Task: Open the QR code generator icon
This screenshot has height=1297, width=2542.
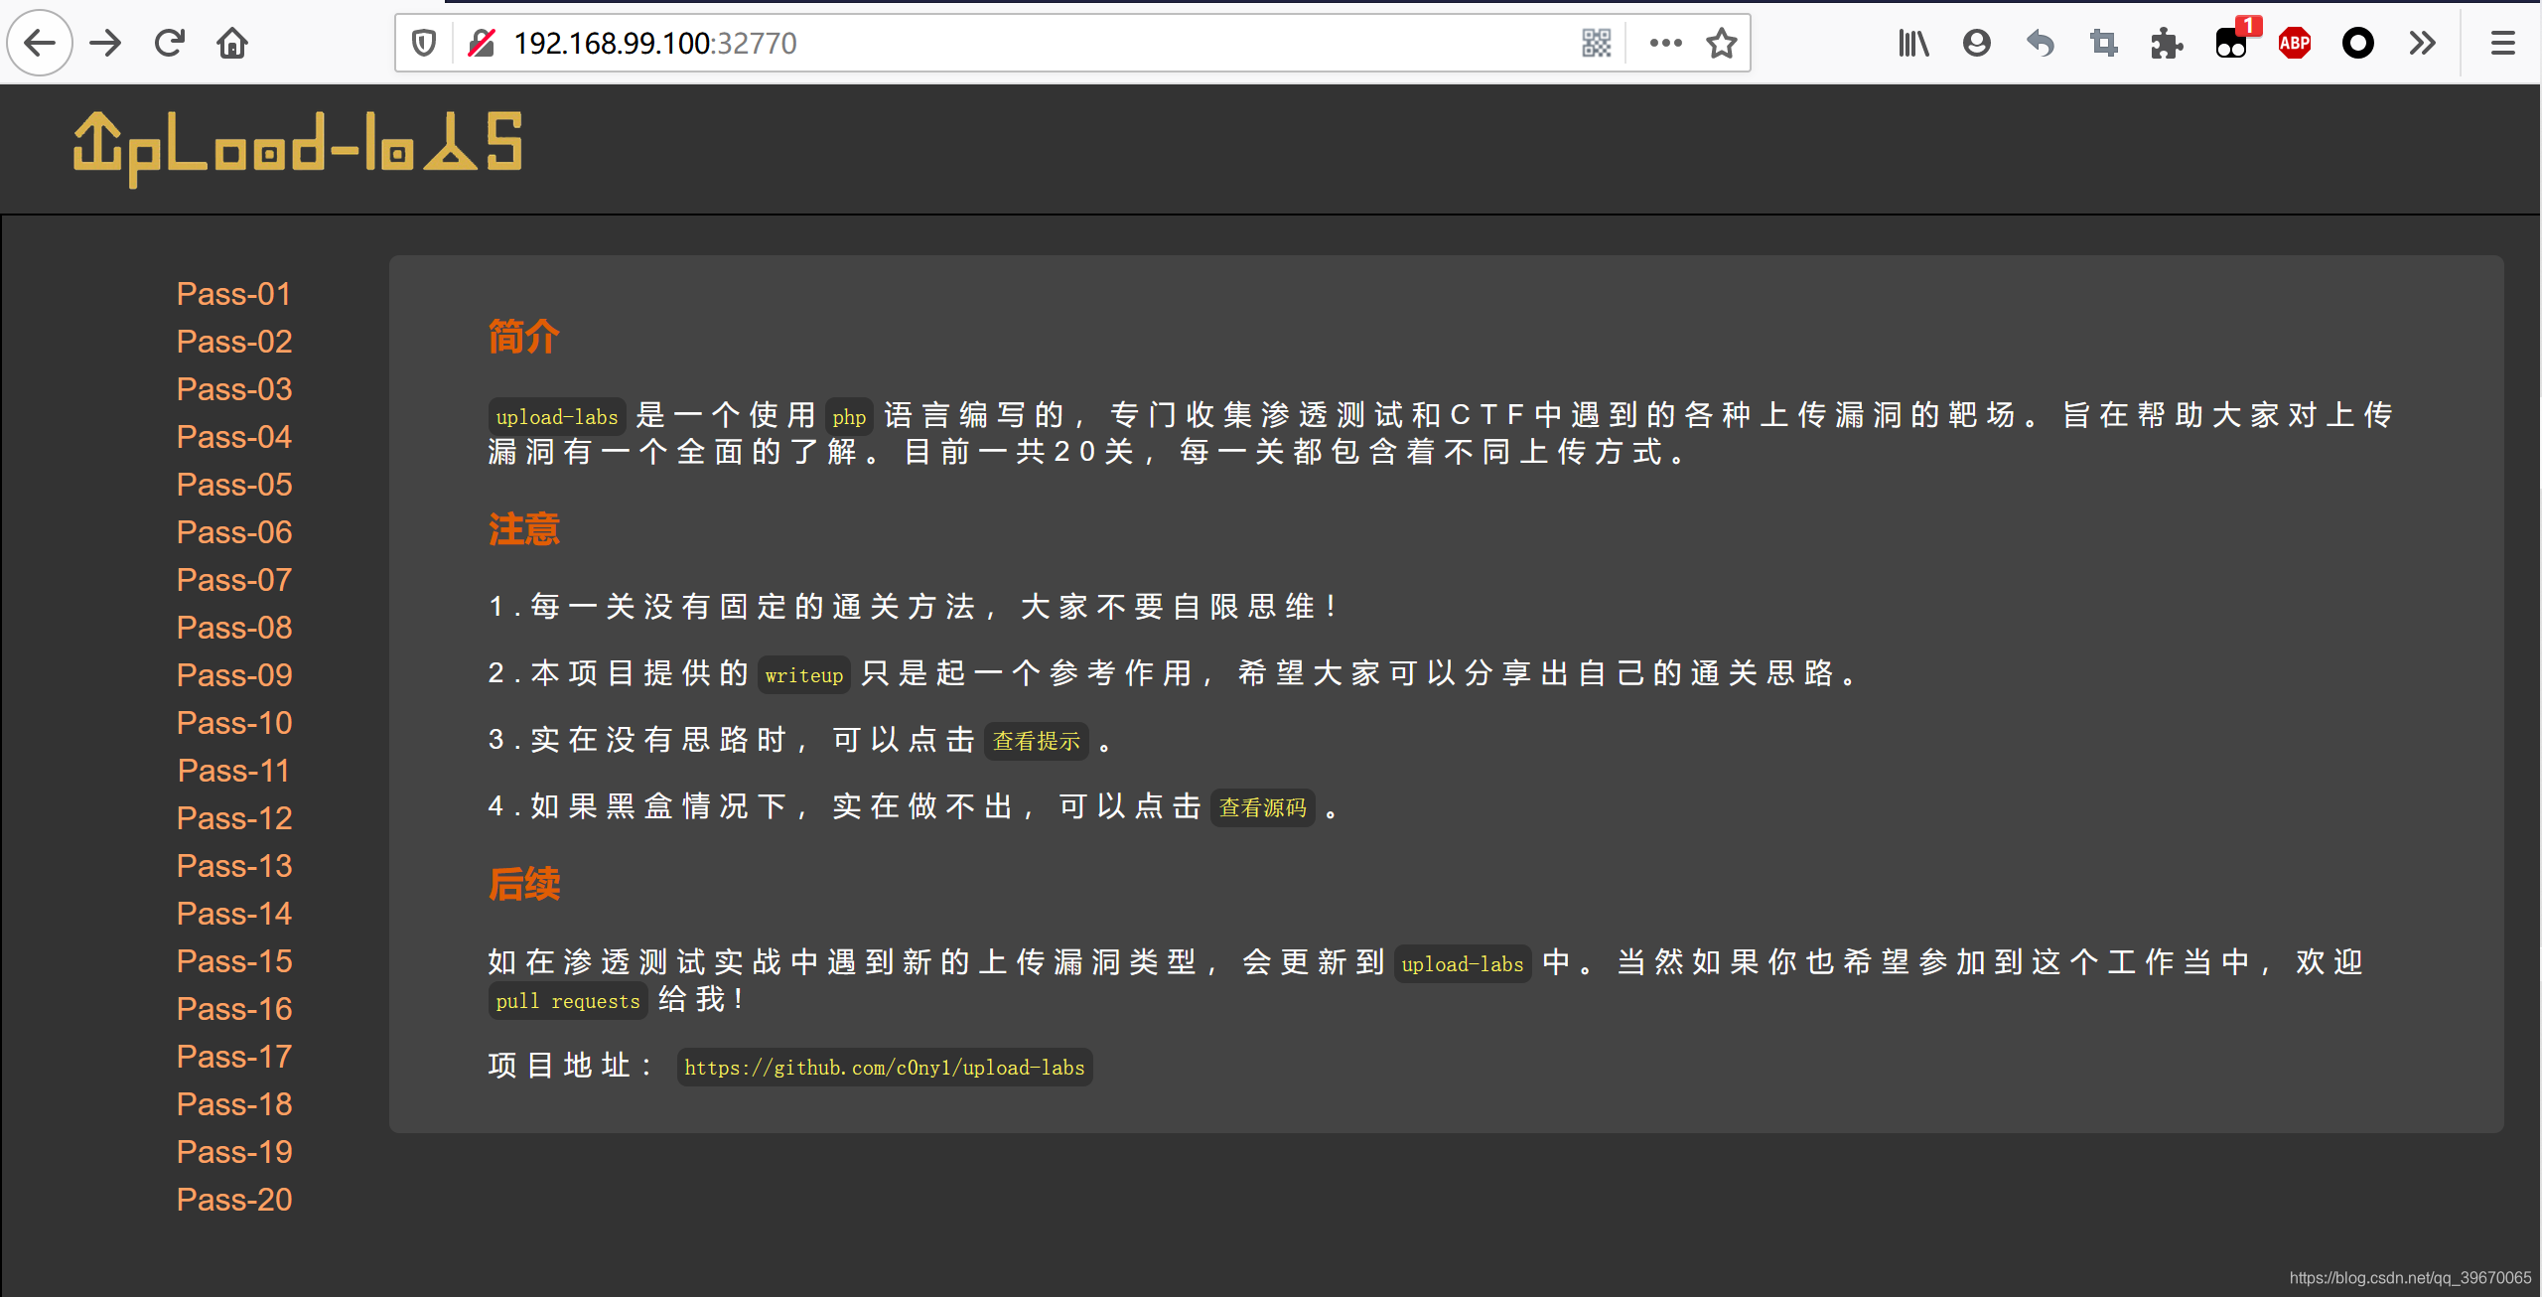Action: click(1596, 43)
